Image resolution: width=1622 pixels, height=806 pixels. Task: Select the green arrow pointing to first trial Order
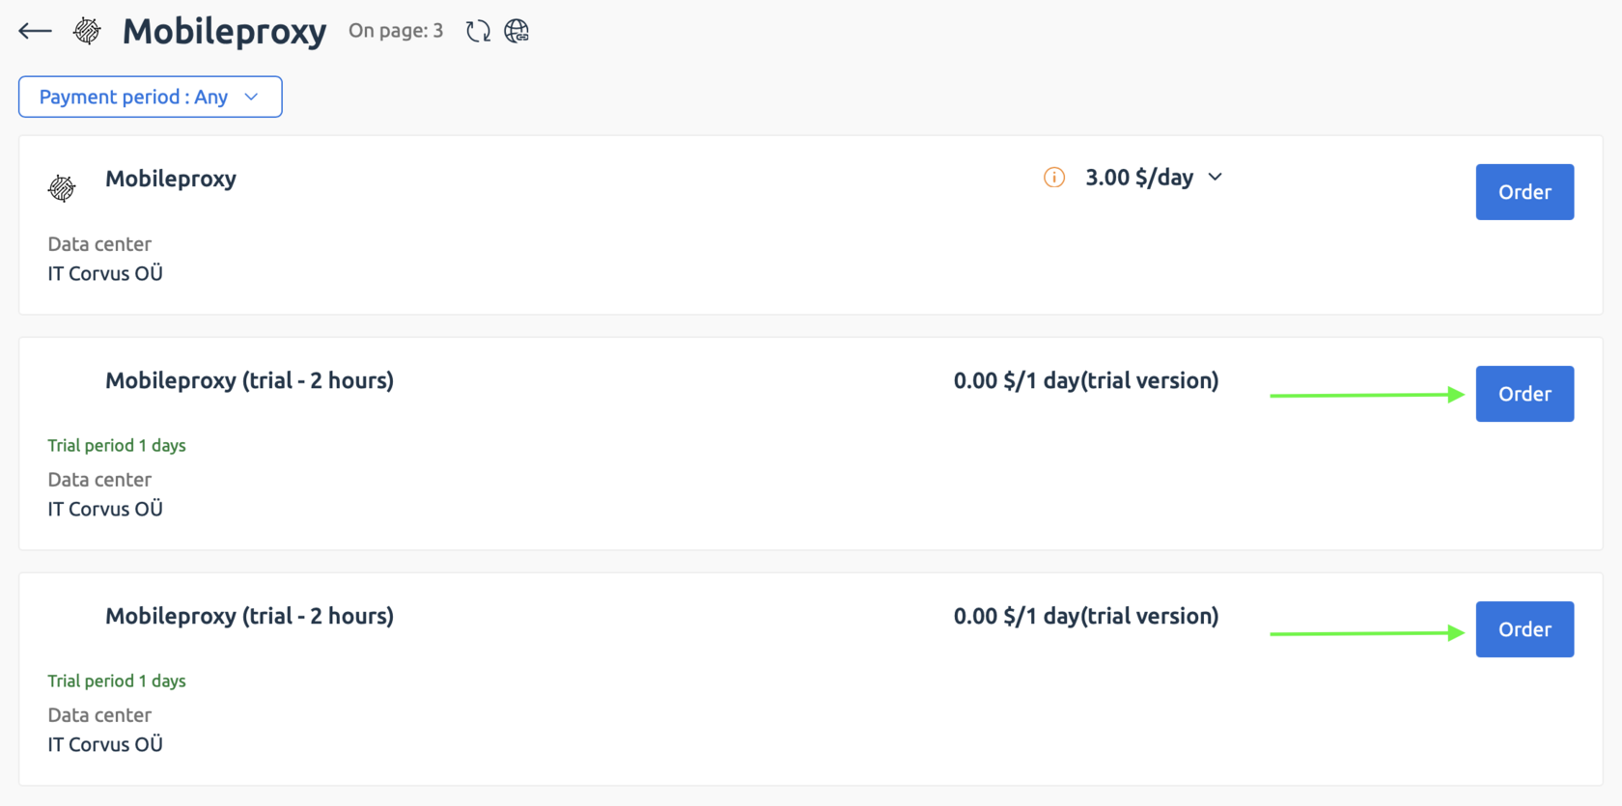click(1366, 394)
